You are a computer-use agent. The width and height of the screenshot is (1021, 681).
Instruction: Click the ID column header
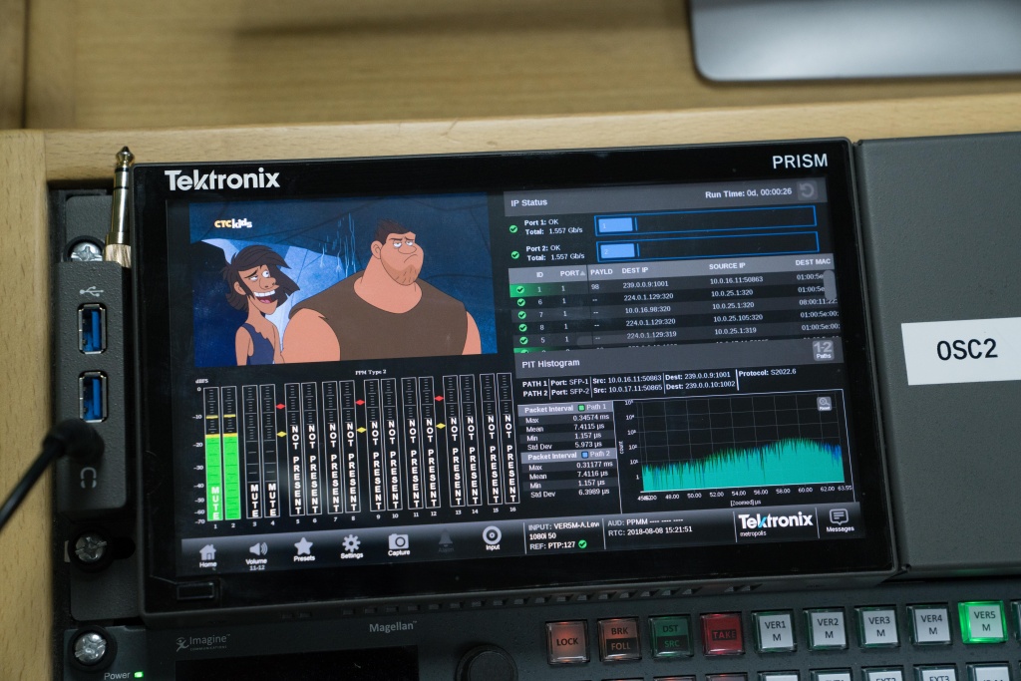tap(539, 275)
